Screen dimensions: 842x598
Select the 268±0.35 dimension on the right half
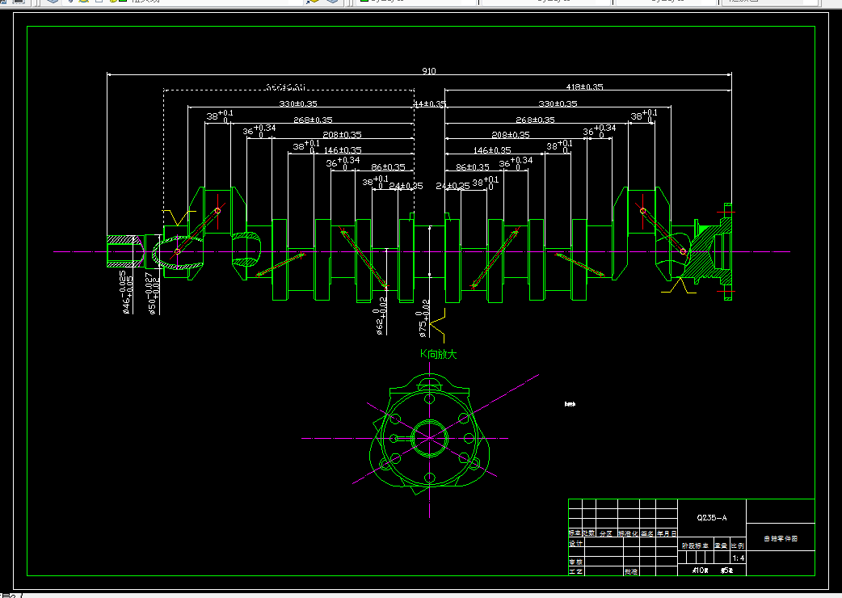536,120
